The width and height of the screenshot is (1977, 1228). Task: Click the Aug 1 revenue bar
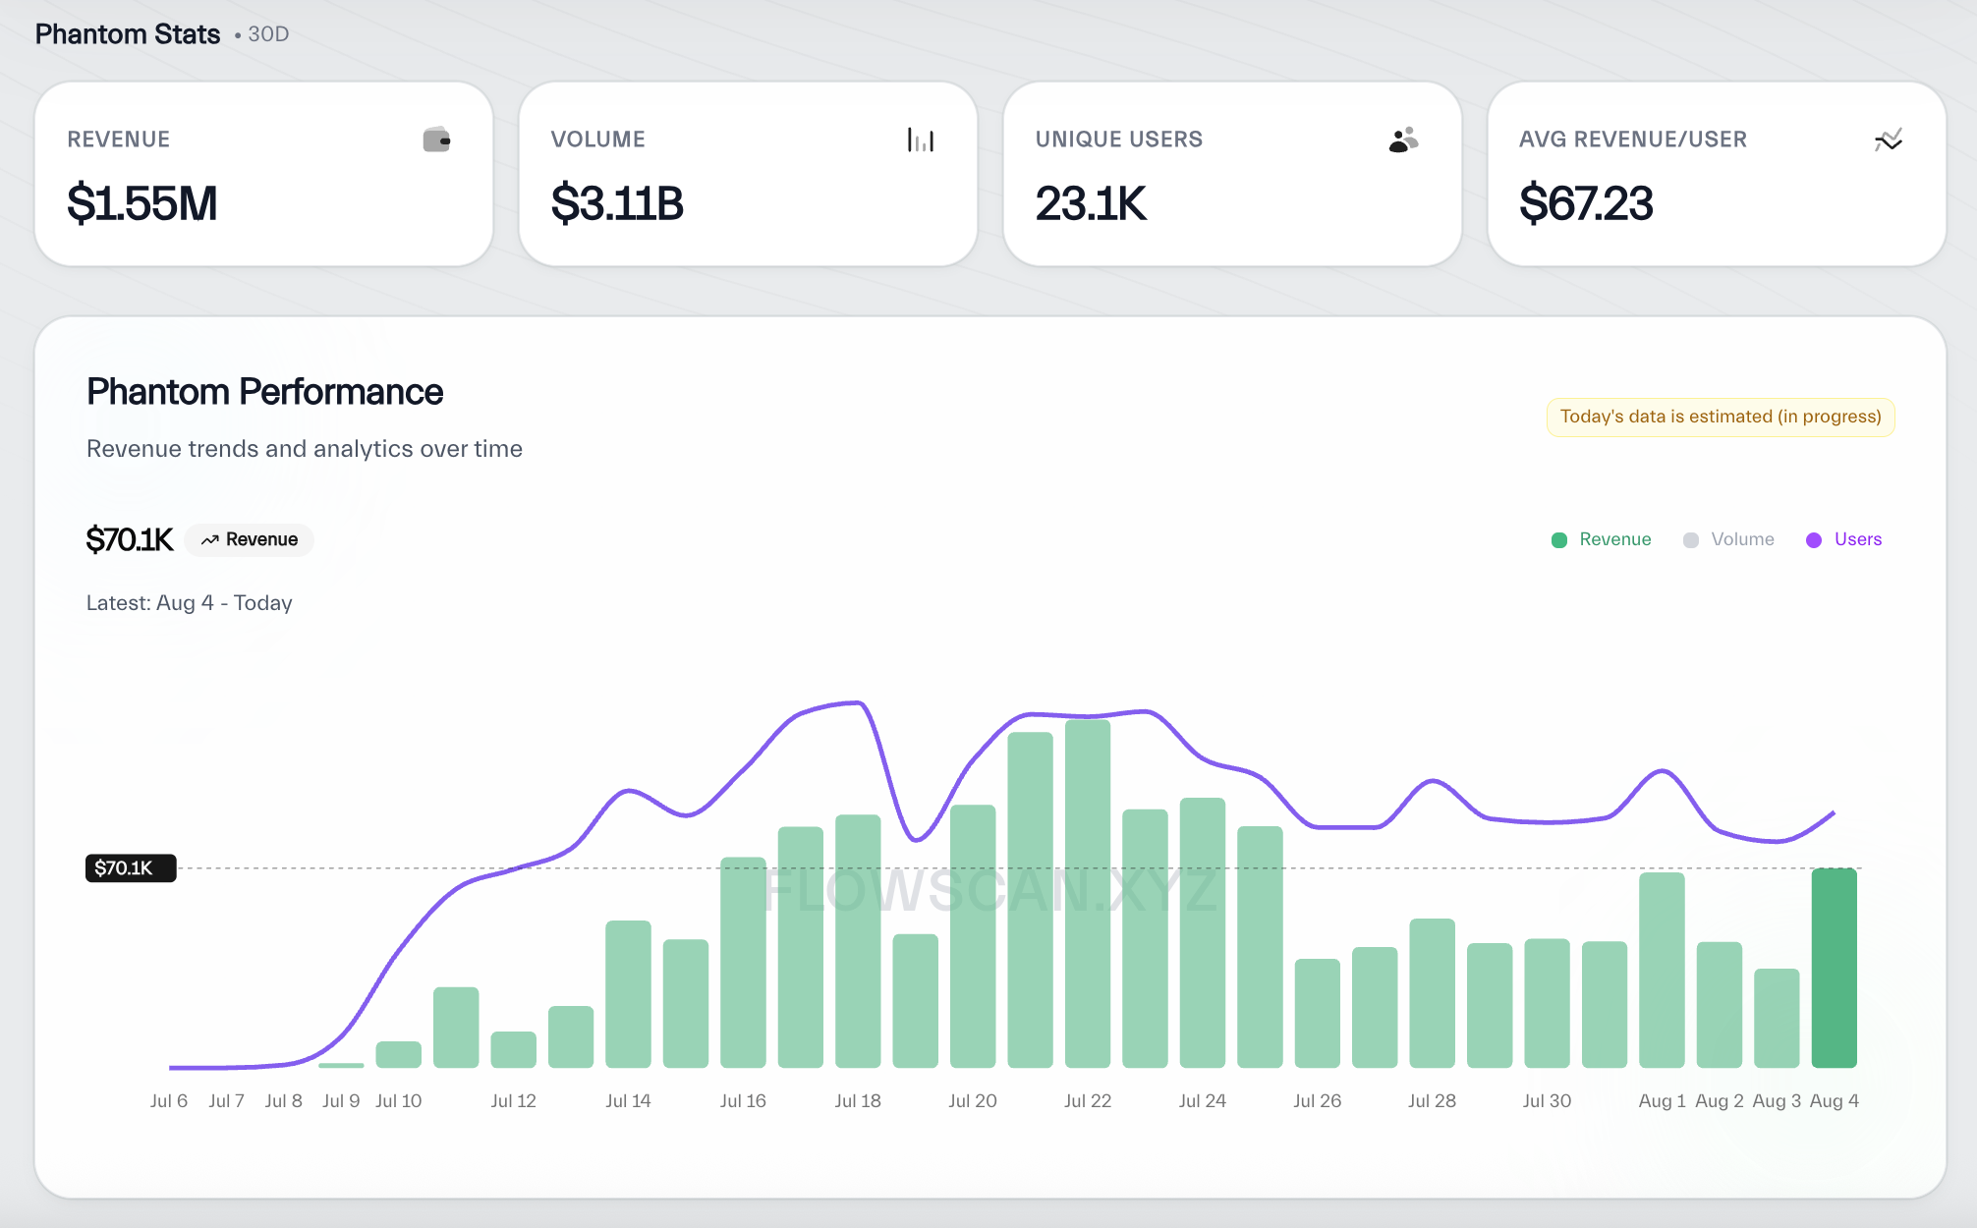tap(1662, 970)
